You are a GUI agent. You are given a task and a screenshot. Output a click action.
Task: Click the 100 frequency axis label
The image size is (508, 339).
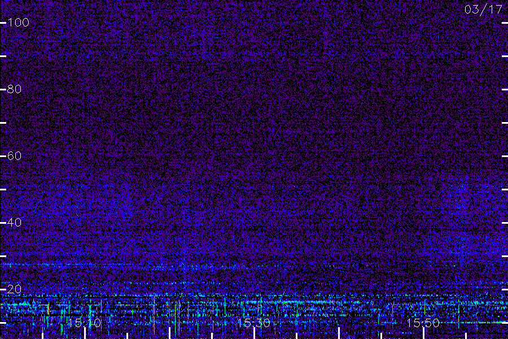[x=18, y=23]
